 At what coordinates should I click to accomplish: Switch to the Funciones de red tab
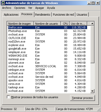(63, 15)
